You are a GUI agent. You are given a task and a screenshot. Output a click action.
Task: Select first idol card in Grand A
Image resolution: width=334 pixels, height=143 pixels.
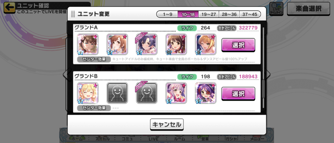pyautogui.click(x=88, y=44)
